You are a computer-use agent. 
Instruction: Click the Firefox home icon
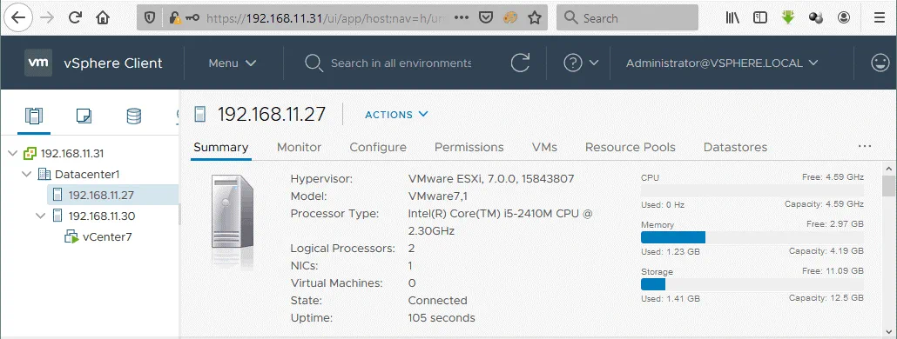pyautogui.click(x=103, y=17)
